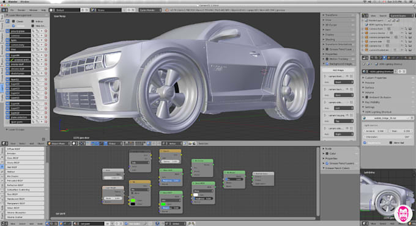416x226 pixels.
Task: Open the File menu
Action: (x=12, y=10)
